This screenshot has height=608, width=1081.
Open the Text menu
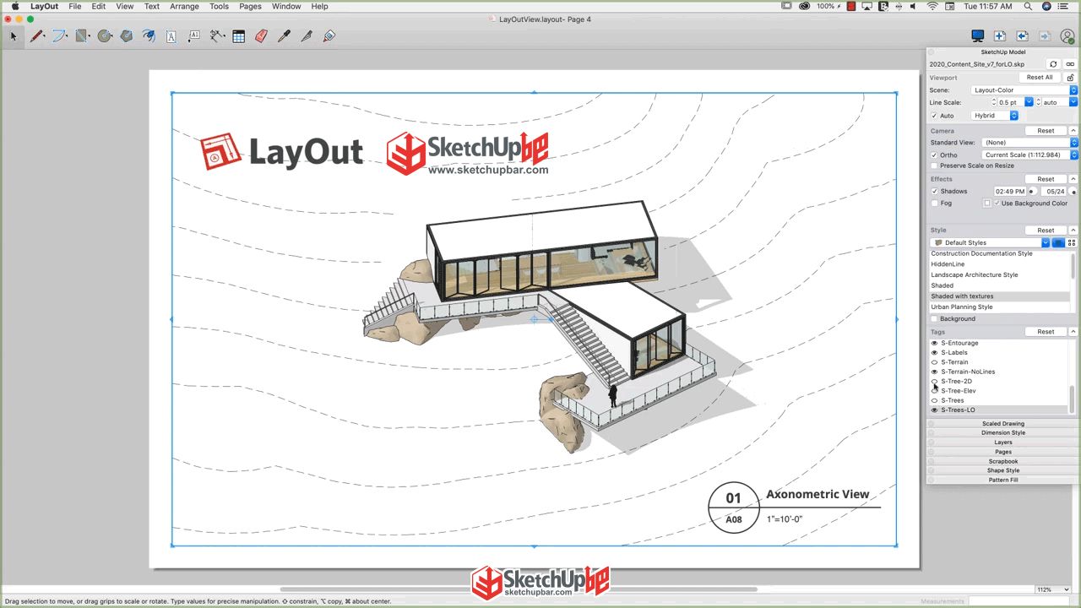click(152, 6)
